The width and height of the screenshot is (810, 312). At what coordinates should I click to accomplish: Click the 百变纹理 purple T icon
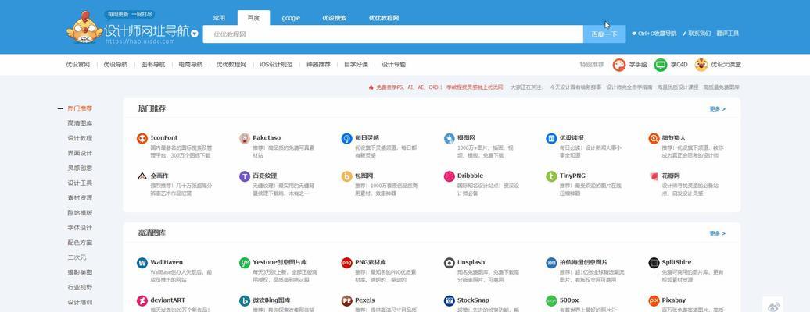click(x=245, y=175)
